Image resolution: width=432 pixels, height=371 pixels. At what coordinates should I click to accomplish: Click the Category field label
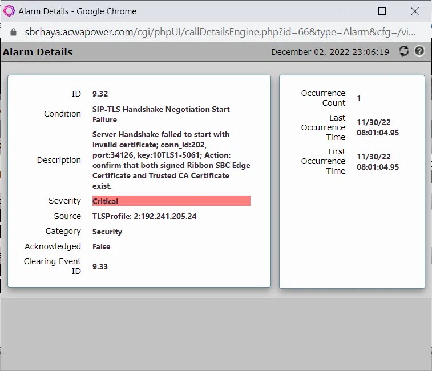click(63, 231)
